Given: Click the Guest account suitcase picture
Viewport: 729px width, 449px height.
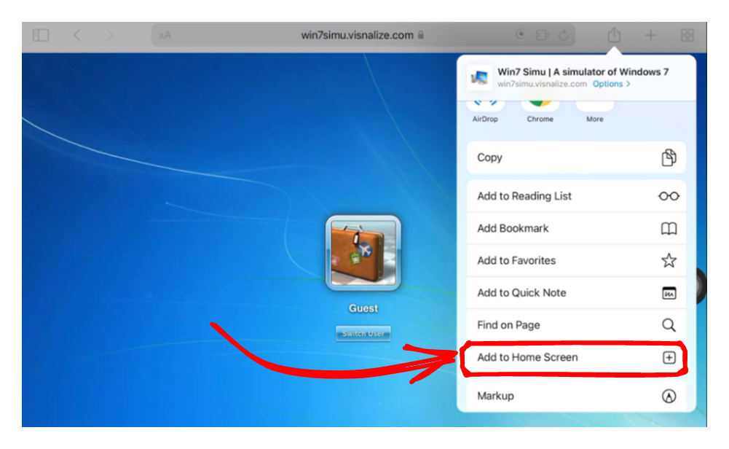Looking at the screenshot, I should click(x=363, y=253).
